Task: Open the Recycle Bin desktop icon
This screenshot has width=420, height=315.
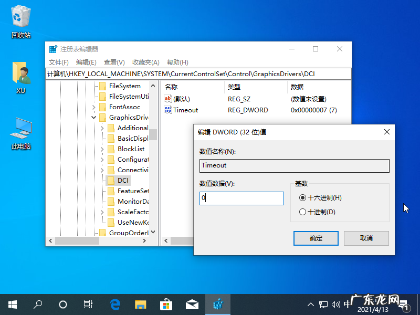Action: 21,18
